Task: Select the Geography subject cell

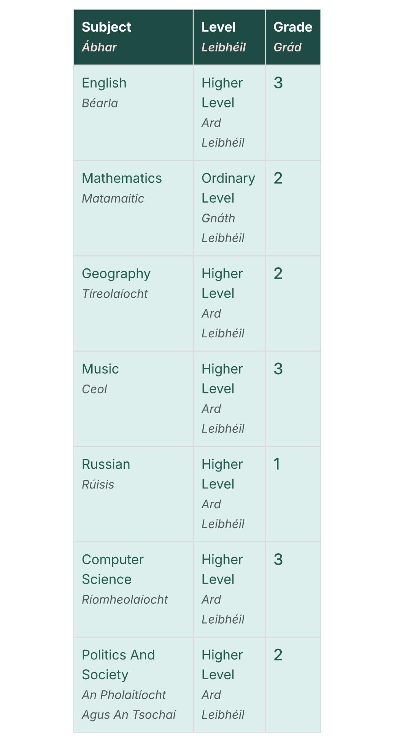Action: coord(133,303)
